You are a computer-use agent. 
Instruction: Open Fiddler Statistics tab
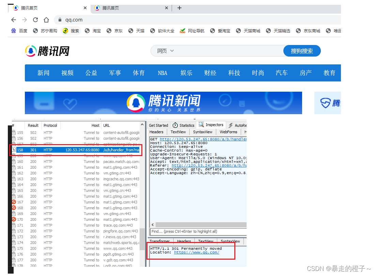[x=184, y=125]
